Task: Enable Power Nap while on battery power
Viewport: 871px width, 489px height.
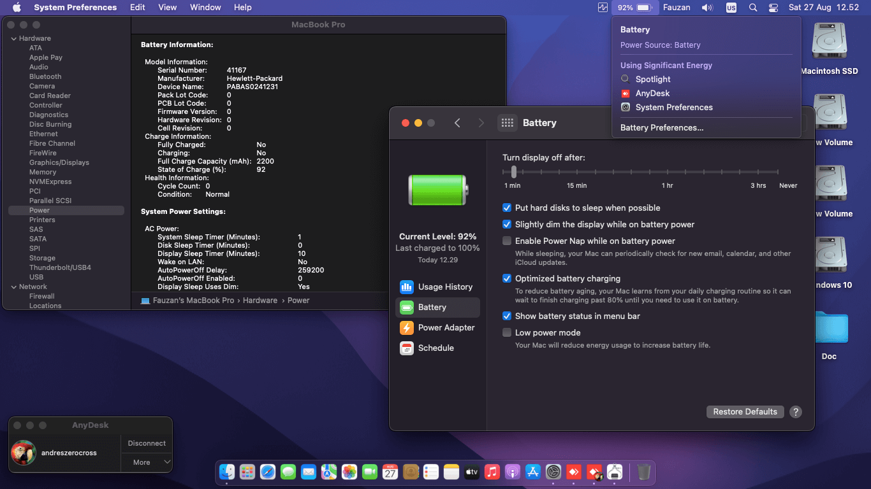Action: pos(507,241)
